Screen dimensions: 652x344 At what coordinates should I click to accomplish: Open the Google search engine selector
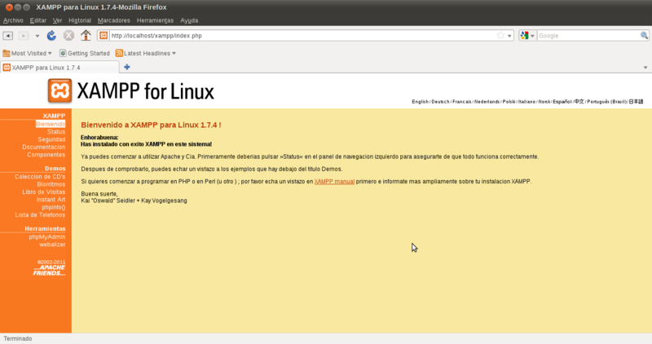coord(526,36)
